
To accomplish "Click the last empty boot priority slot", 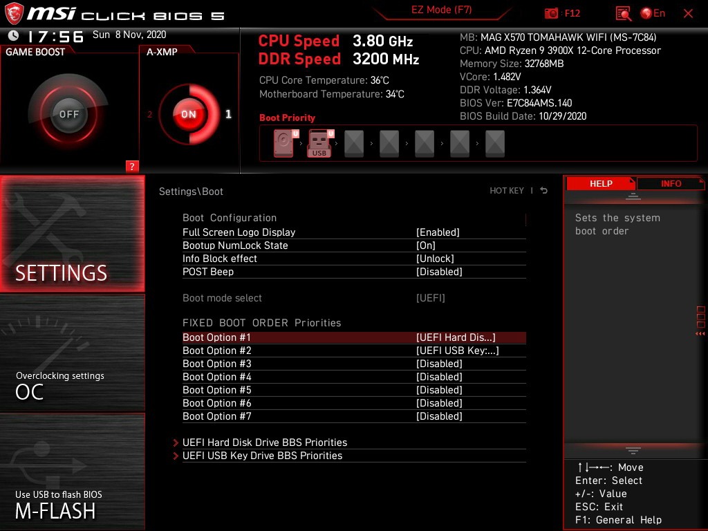I will 495,144.
